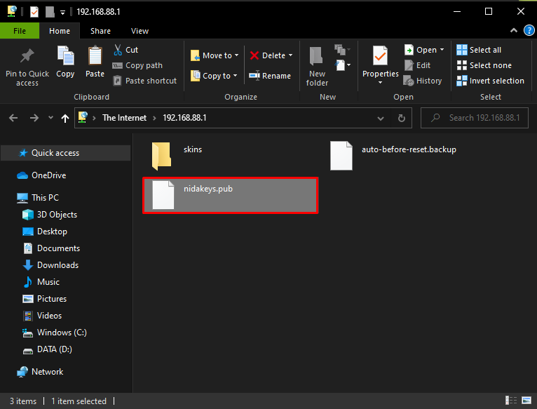Click Copy path in the ribbon
Image resolution: width=537 pixels, height=409 pixels.
[x=137, y=65]
